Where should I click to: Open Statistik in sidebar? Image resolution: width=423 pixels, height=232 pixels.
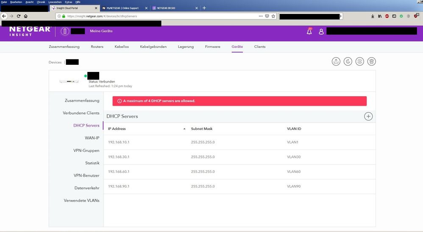pos(92,163)
